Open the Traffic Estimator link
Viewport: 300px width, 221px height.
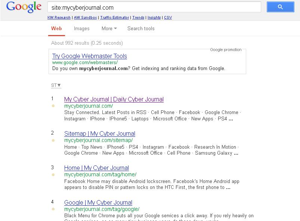(115, 18)
